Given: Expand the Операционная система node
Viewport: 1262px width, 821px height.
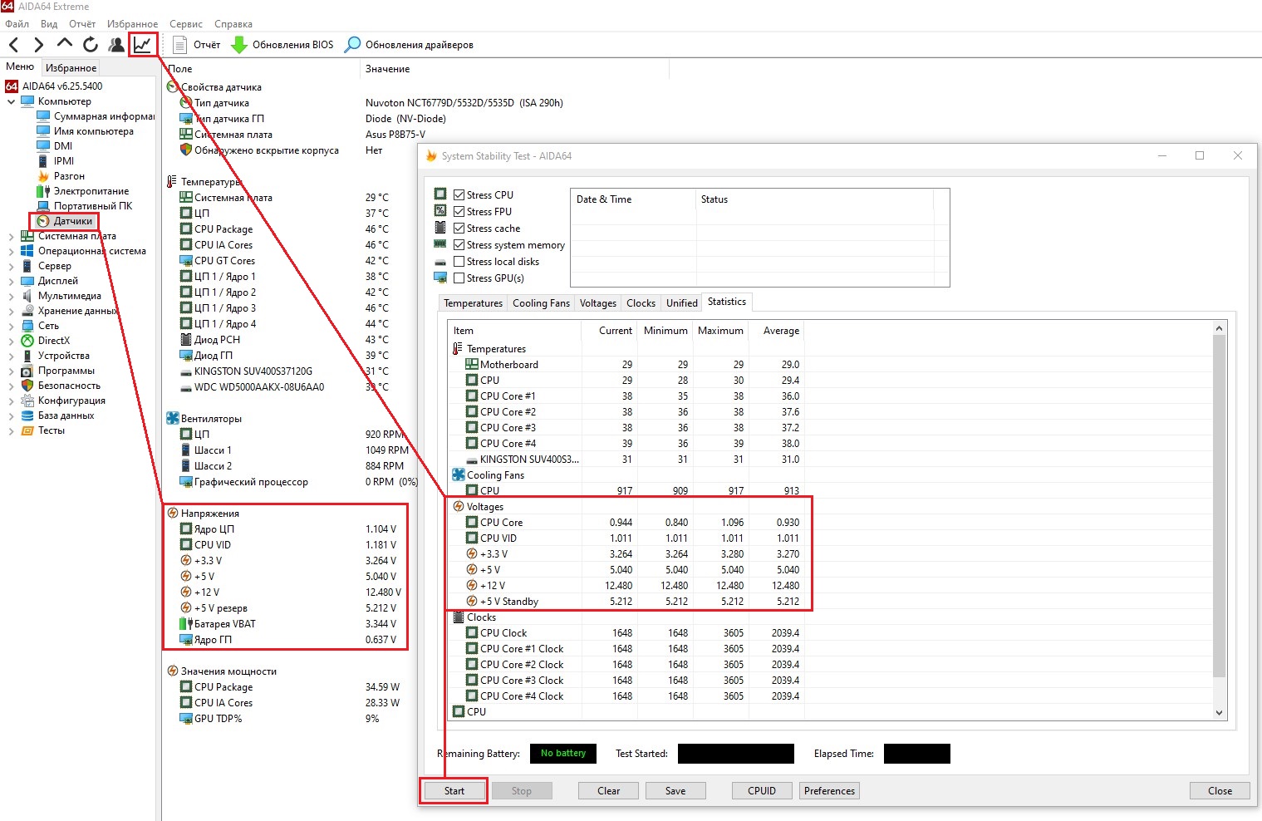Looking at the screenshot, I should [x=11, y=251].
